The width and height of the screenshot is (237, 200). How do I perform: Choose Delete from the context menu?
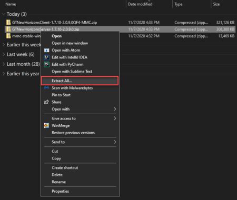(x=57, y=175)
